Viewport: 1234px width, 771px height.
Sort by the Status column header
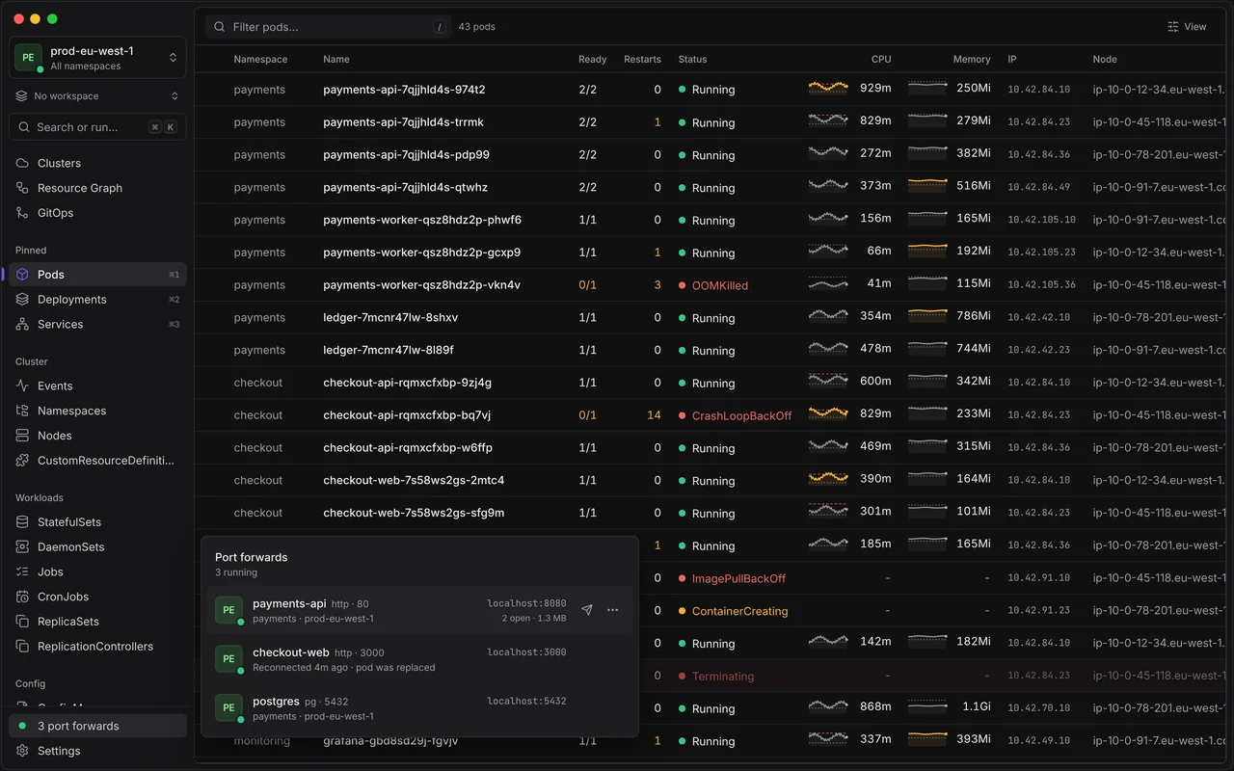pos(692,60)
